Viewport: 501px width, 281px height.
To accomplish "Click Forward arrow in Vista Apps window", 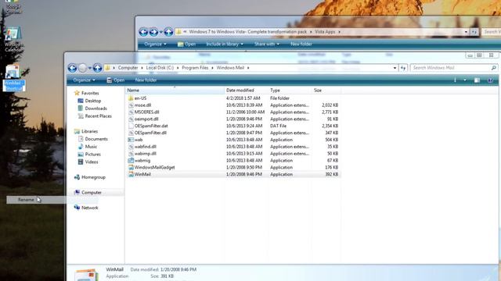I will coord(154,32).
